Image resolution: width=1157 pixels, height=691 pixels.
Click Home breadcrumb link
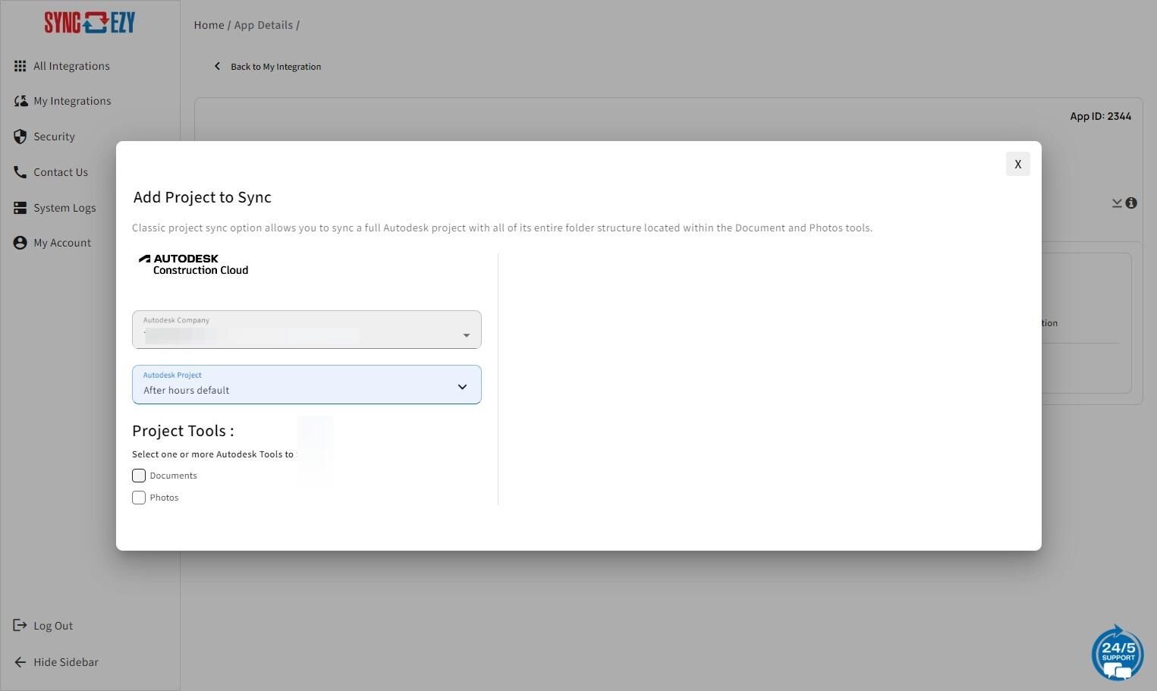tap(209, 25)
